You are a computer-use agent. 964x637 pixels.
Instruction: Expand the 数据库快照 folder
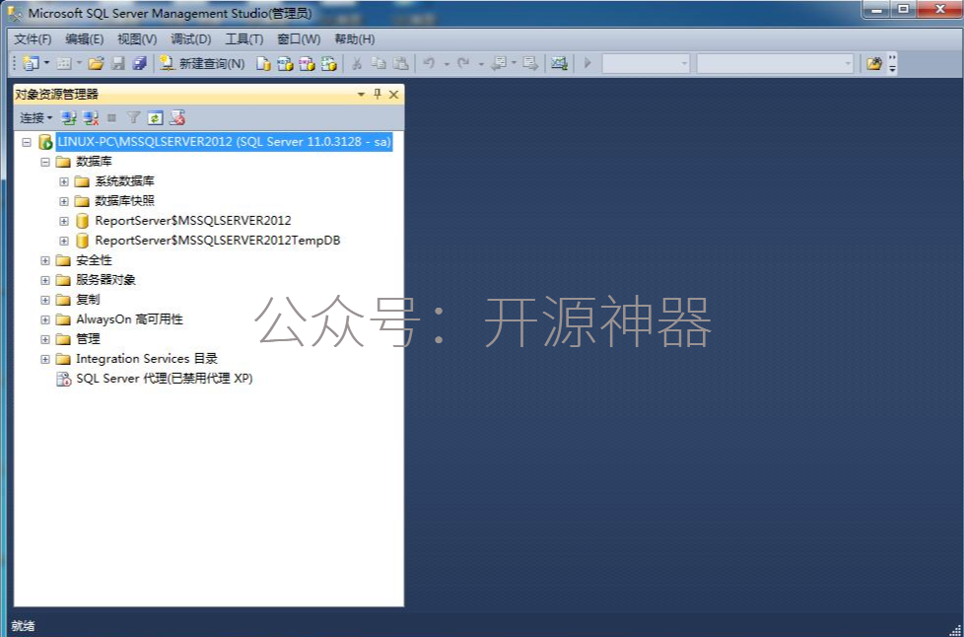64,201
